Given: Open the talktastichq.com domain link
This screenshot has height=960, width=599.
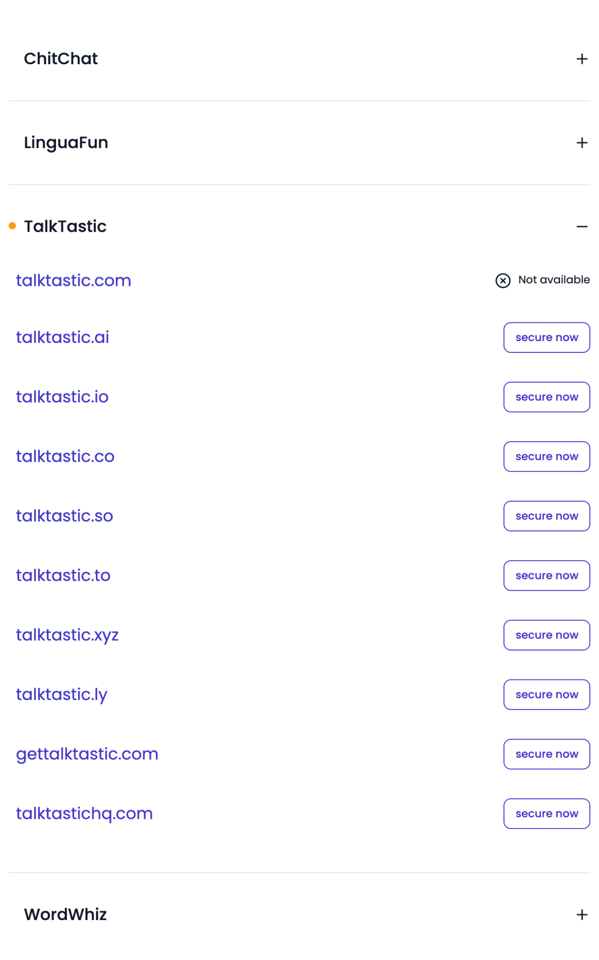Looking at the screenshot, I should point(84,813).
